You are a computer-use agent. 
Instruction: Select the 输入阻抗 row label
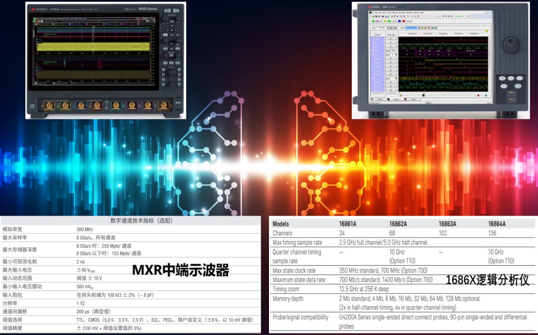click(12, 295)
